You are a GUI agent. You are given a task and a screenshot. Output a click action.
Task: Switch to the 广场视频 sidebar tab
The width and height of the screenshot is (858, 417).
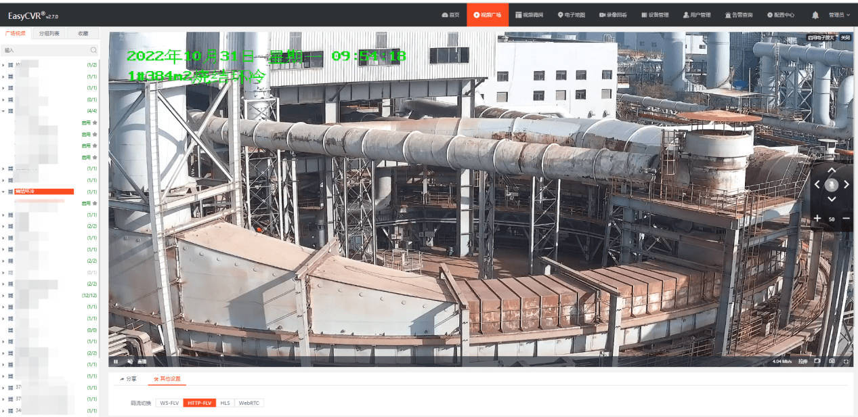point(16,33)
